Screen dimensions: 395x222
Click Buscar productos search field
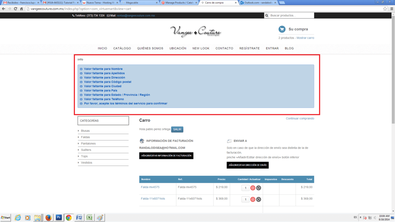click(x=292, y=16)
